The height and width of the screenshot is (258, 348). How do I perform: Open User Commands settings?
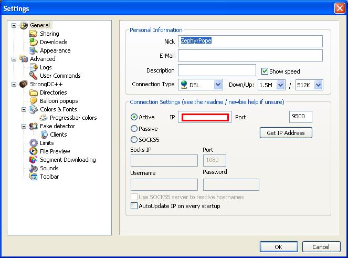tap(60, 76)
